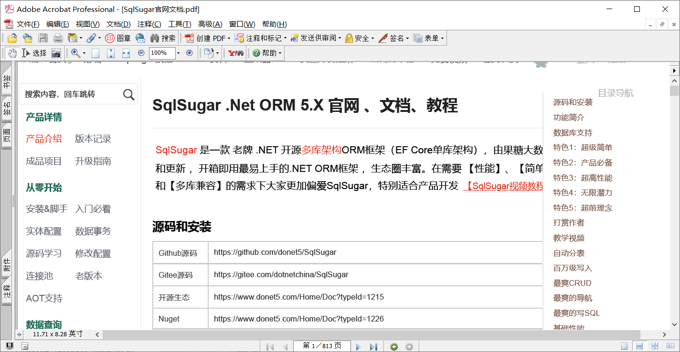Image resolution: width=680 pixels, height=352 pixels.
Task: Go to the first page
Action: click(270, 347)
